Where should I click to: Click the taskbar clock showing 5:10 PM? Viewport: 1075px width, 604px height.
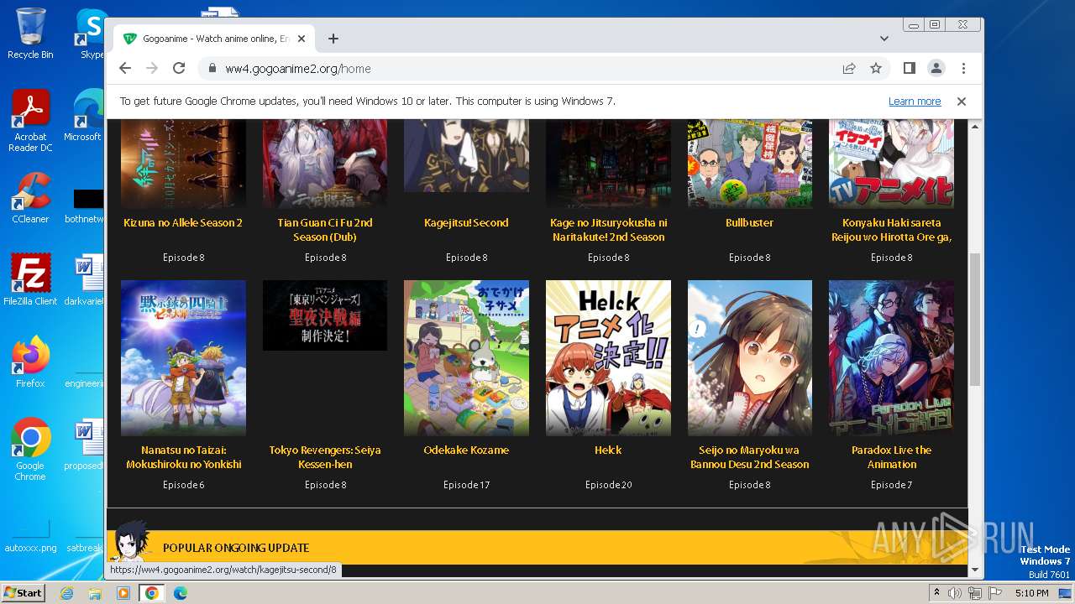click(1031, 593)
